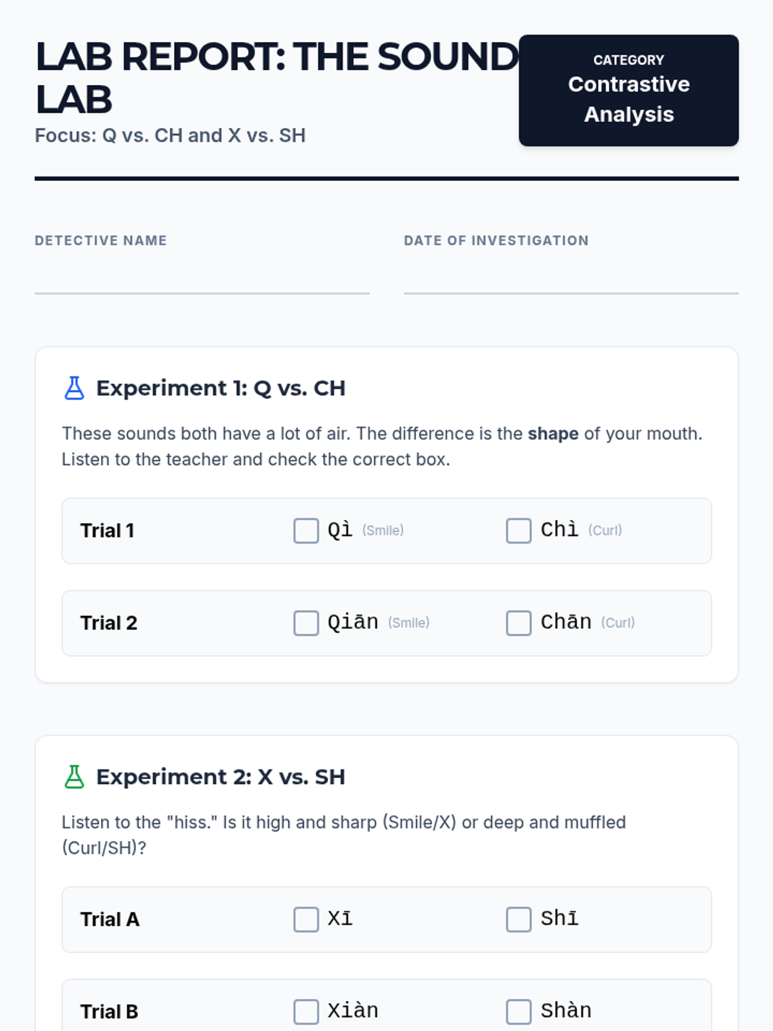Click the Experiment 1: Q vs. CH heading
Screen dimensions: 773x1031
coord(220,388)
